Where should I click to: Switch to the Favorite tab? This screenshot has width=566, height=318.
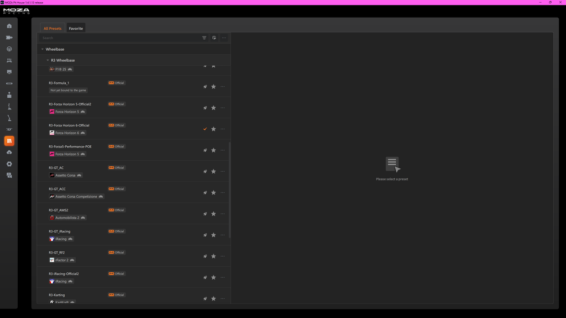pyautogui.click(x=76, y=29)
